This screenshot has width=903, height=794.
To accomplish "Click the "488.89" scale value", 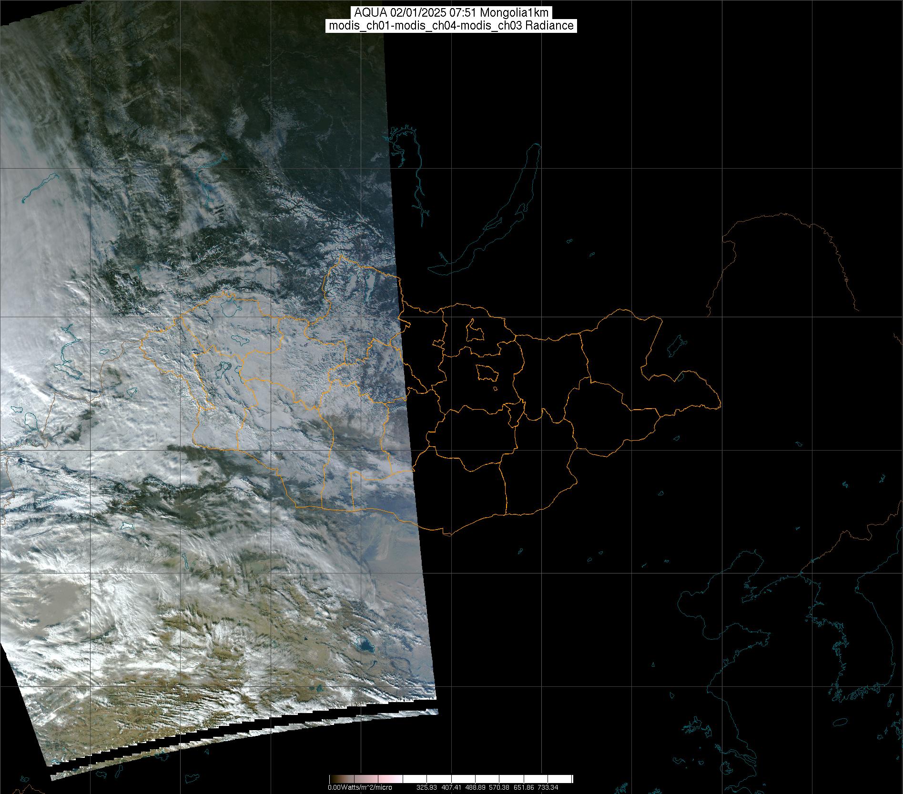I will 476,787.
